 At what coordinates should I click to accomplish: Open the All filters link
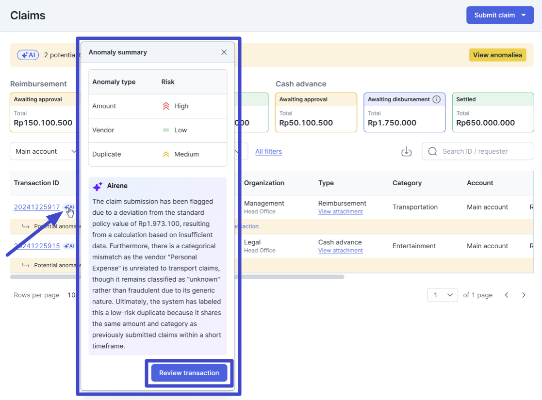click(x=268, y=151)
